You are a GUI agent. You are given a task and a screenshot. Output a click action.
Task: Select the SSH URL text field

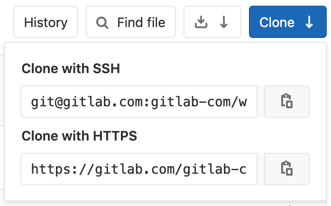139,102
